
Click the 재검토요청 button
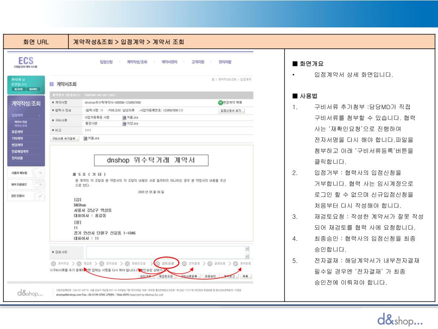coord(166,276)
